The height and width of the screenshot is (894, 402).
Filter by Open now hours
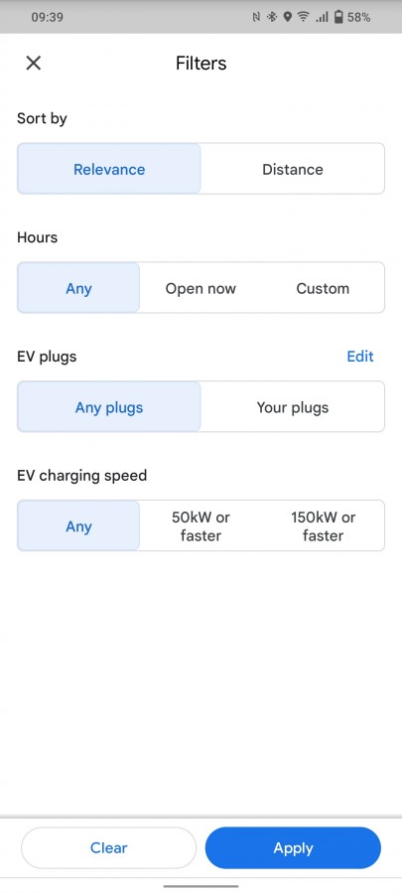coord(201,288)
